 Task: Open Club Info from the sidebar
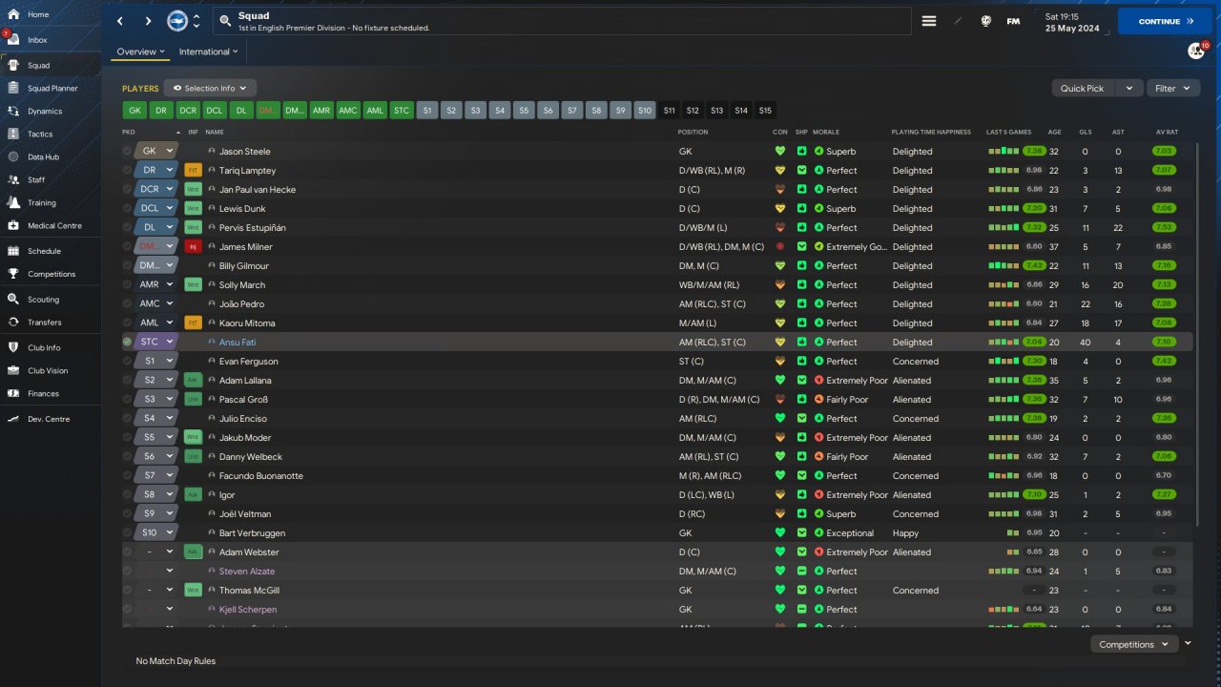pyautogui.click(x=44, y=347)
